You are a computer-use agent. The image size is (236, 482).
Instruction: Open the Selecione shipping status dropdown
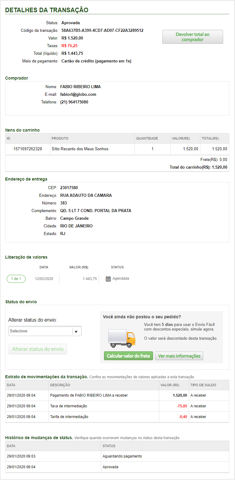[x=45, y=331]
